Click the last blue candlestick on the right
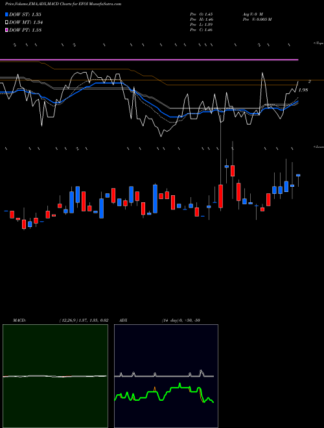The height and width of the screenshot is (428, 324). pos(298,175)
